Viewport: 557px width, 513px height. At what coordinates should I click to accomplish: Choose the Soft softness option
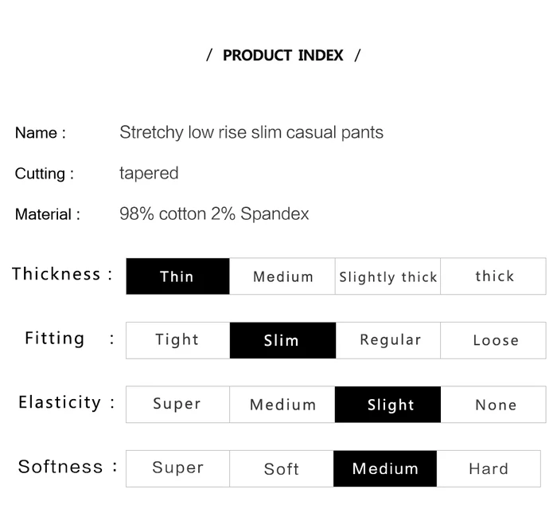click(281, 468)
